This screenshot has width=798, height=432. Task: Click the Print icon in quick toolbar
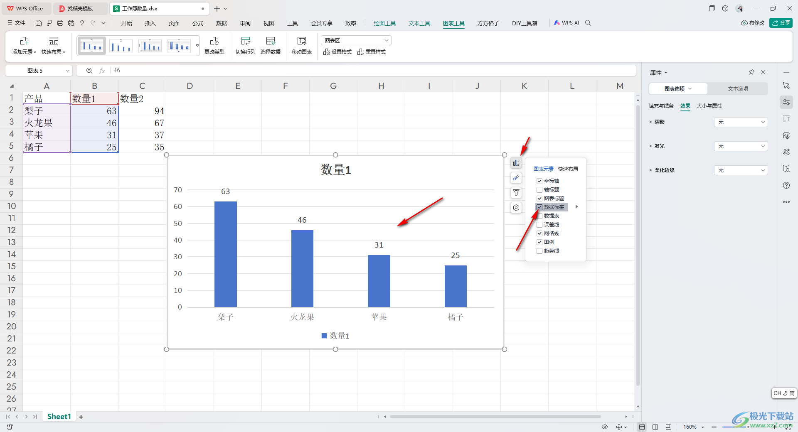coord(60,23)
